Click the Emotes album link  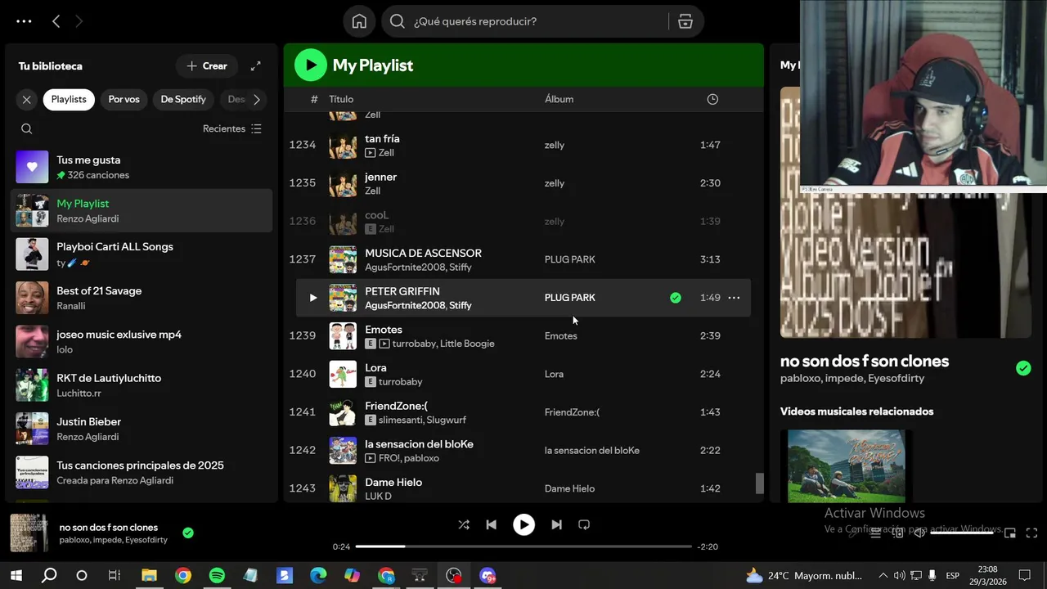(560, 336)
